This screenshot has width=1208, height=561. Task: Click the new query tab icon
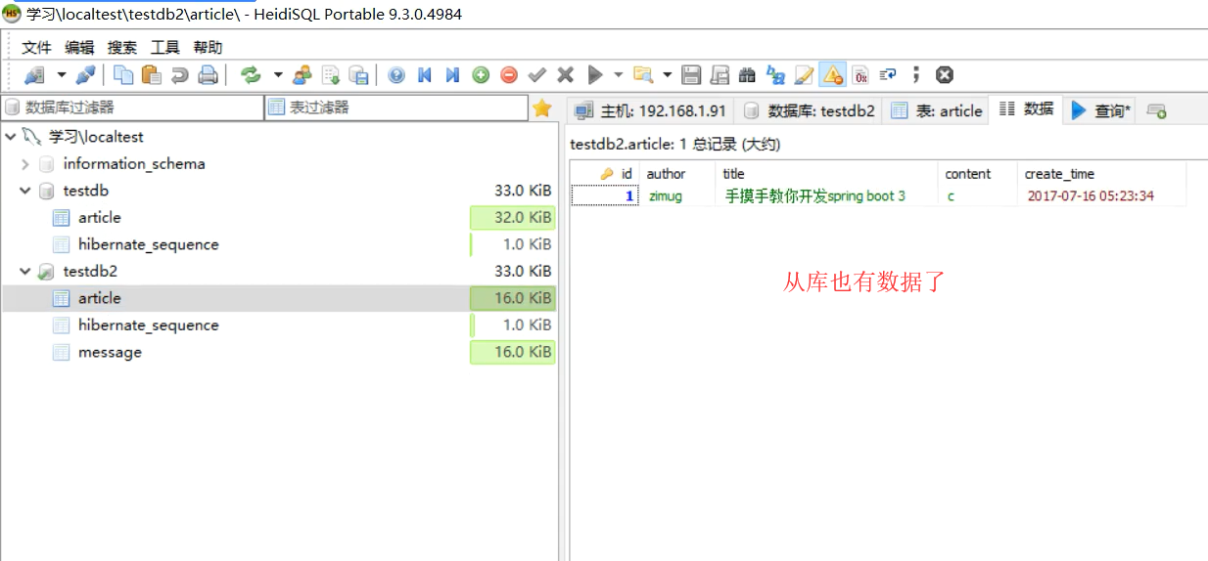click(x=1156, y=111)
